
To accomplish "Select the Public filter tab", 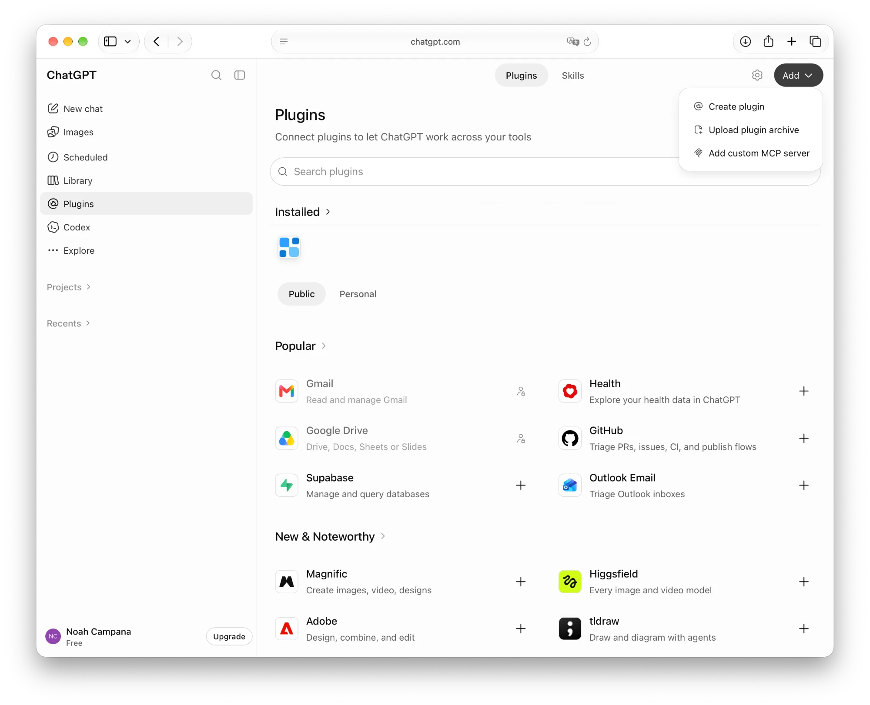I will tap(301, 294).
